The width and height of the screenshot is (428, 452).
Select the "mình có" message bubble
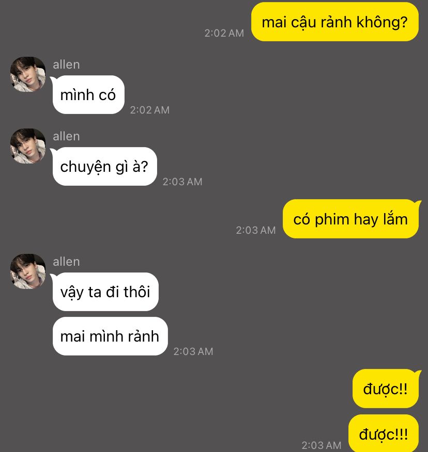[88, 95]
